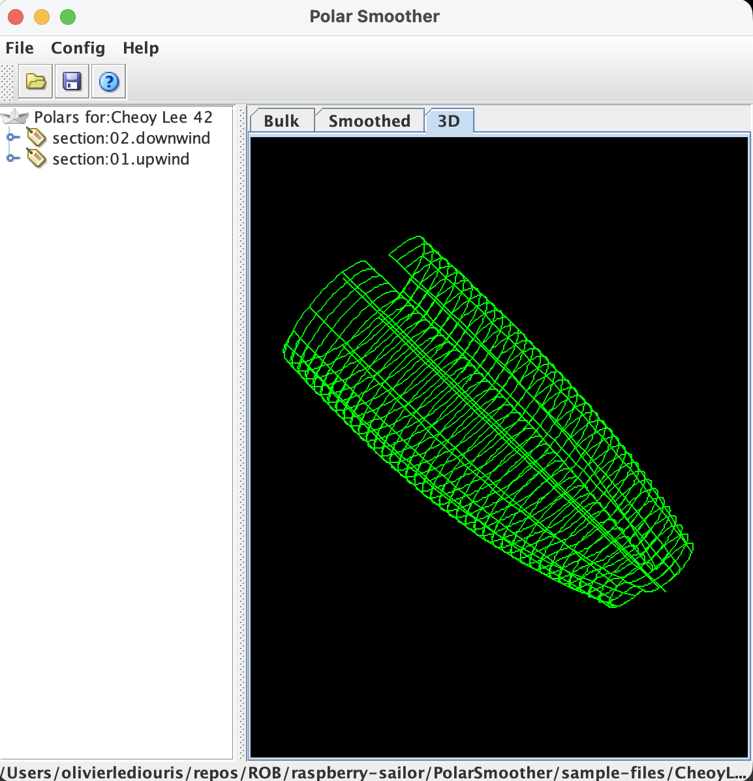This screenshot has width=753, height=781.
Task: Select the 3D tab
Action: tap(448, 121)
